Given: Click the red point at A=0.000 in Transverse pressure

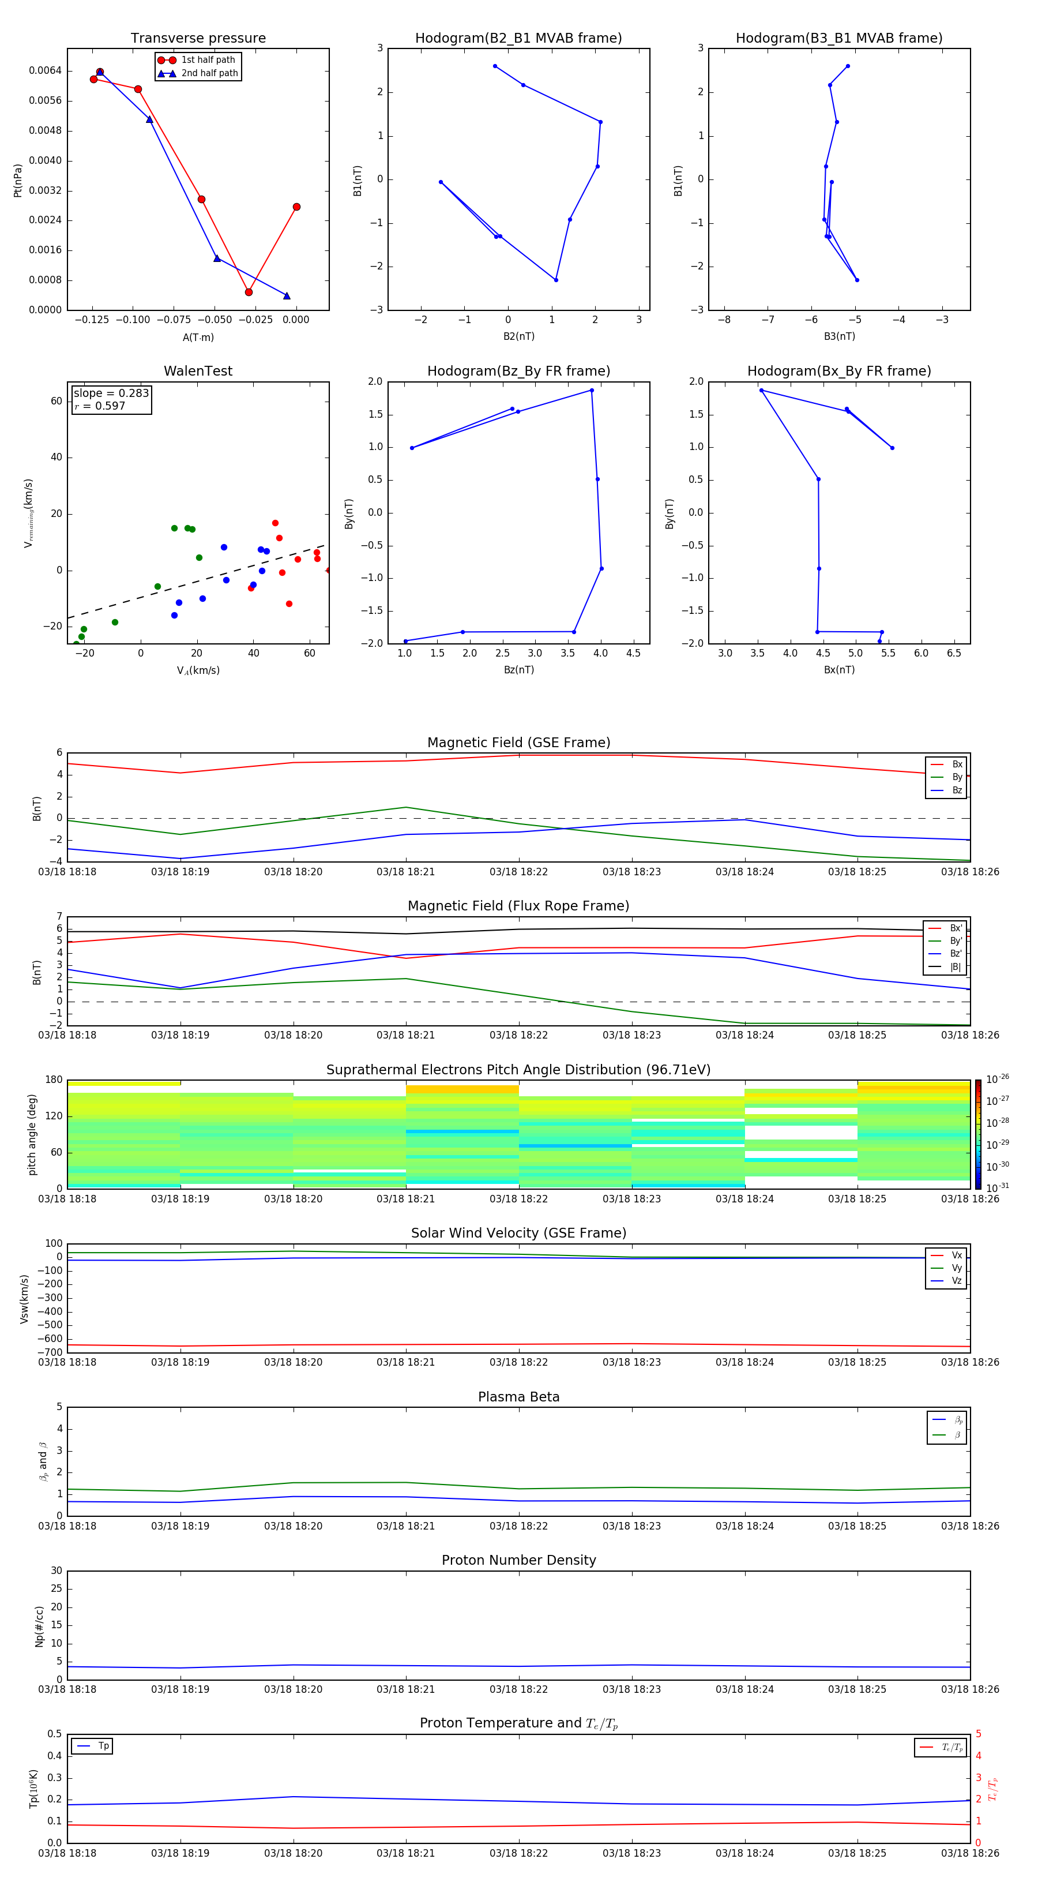Looking at the screenshot, I should coord(296,207).
